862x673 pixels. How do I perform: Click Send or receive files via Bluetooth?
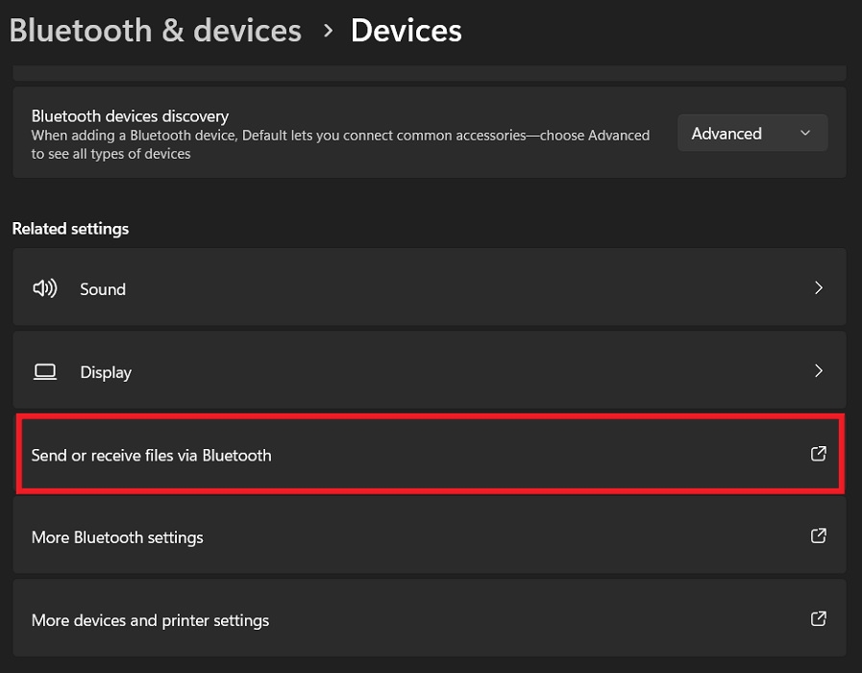click(x=151, y=453)
